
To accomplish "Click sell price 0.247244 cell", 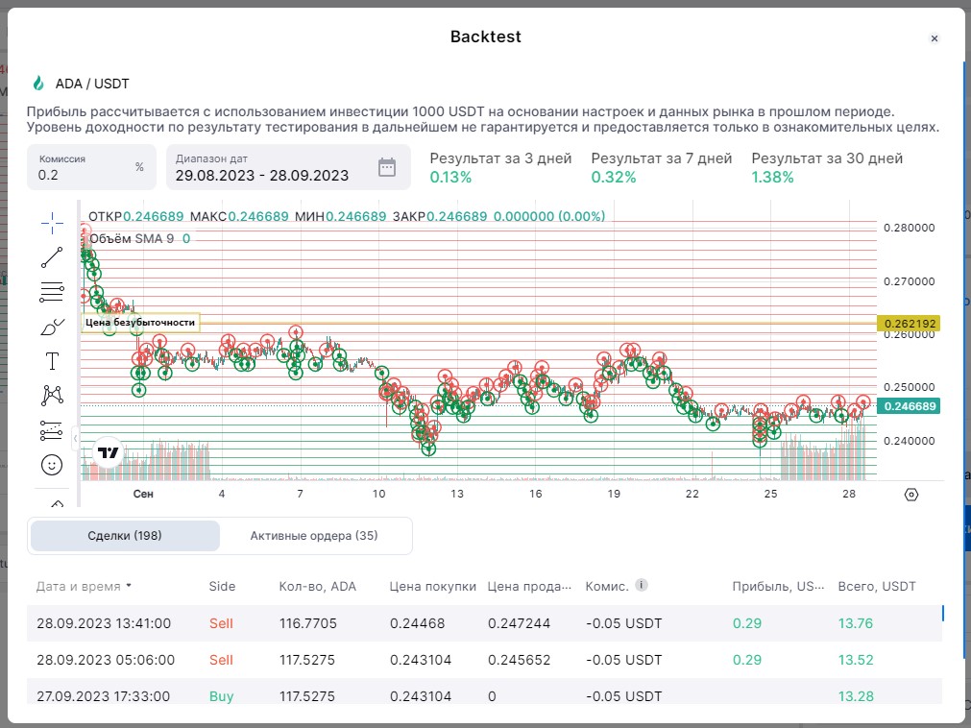I will (x=519, y=623).
